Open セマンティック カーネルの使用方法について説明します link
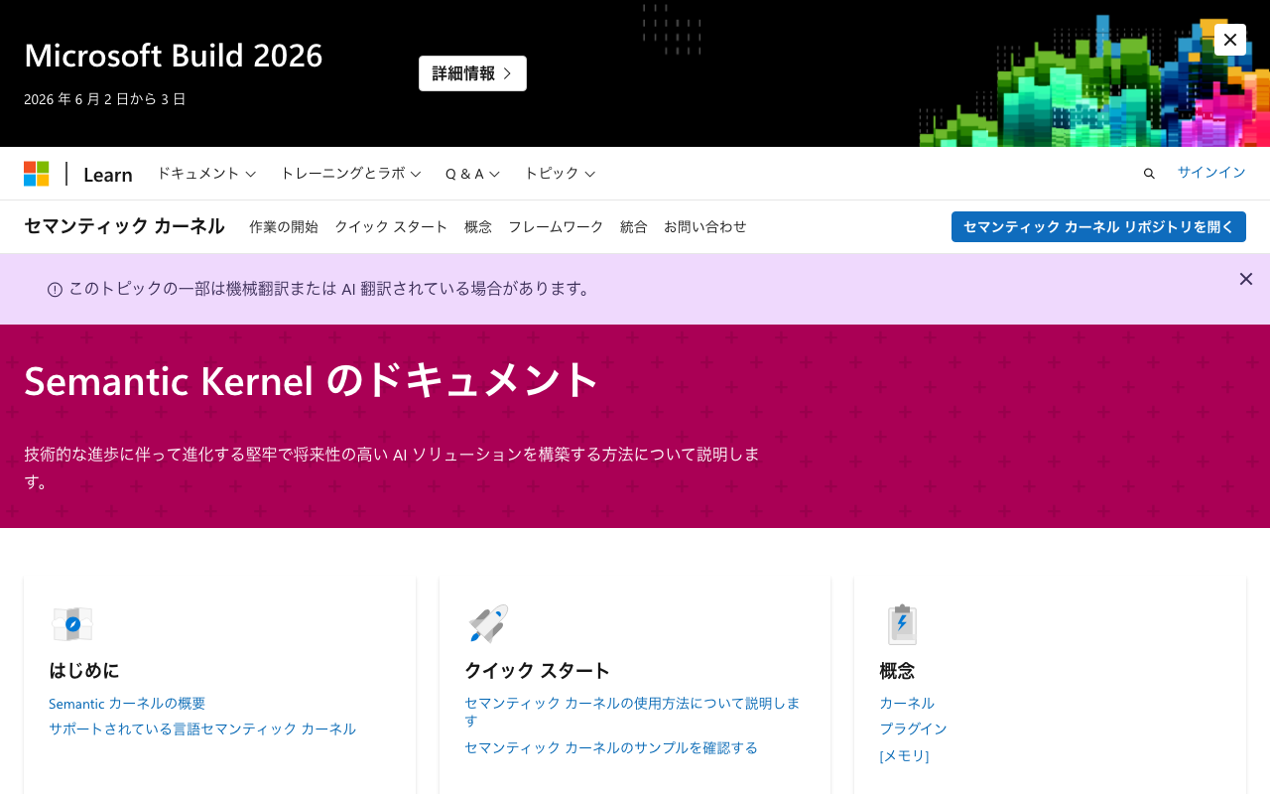This screenshot has width=1270, height=794. (x=633, y=712)
